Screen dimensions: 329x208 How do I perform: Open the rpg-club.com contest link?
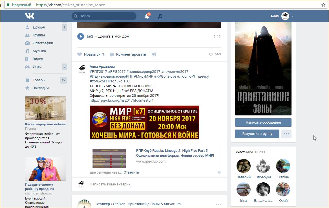[x=122, y=100]
